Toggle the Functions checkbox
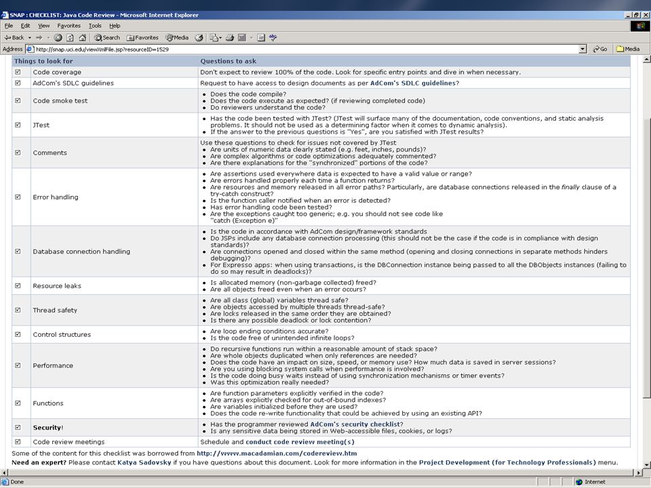The width and height of the screenshot is (651, 488). [18, 403]
